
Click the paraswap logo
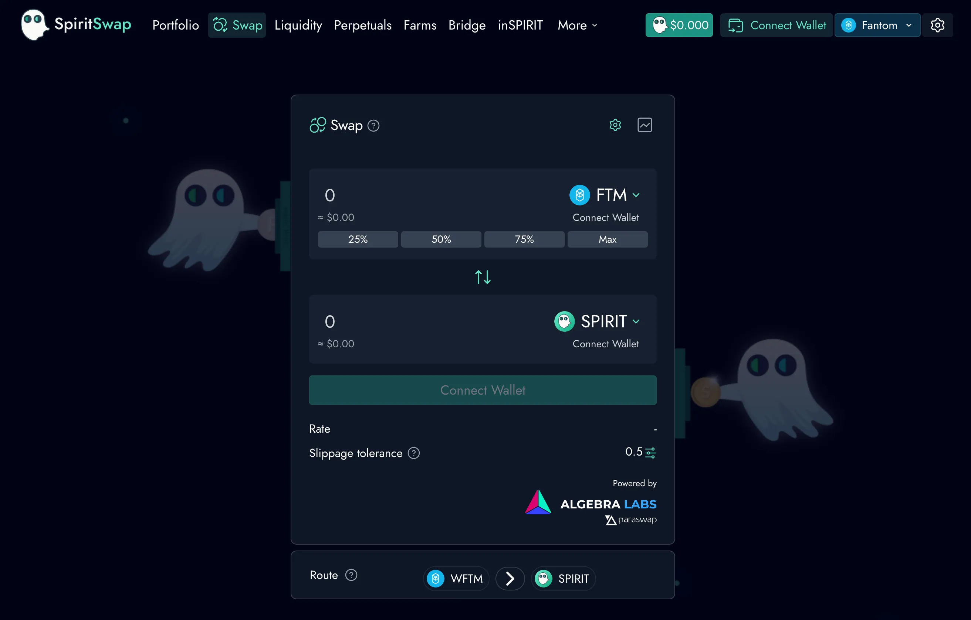pos(631,520)
